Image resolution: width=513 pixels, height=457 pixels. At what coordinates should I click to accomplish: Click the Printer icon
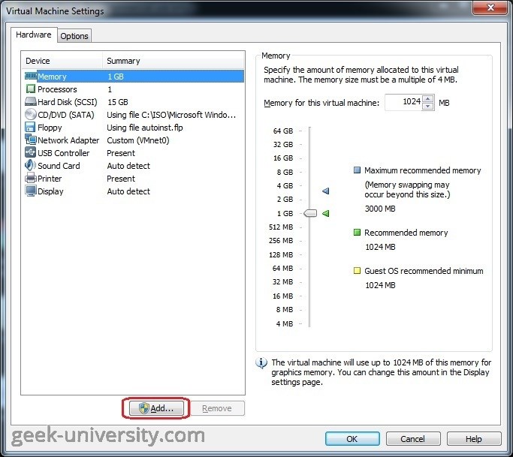tap(31, 179)
